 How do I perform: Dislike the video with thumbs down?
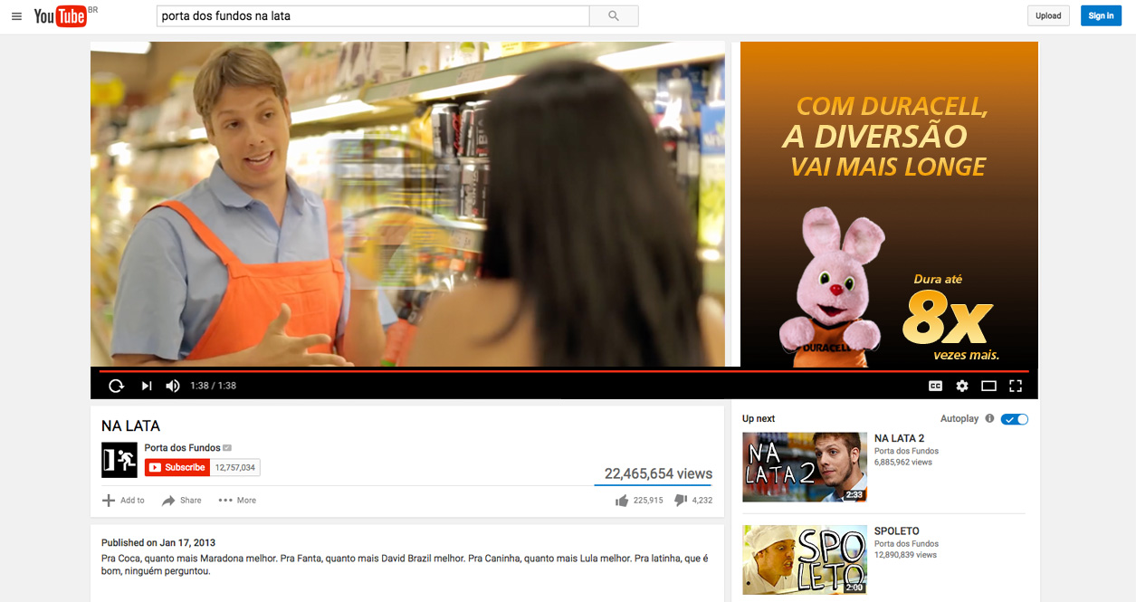coord(681,501)
